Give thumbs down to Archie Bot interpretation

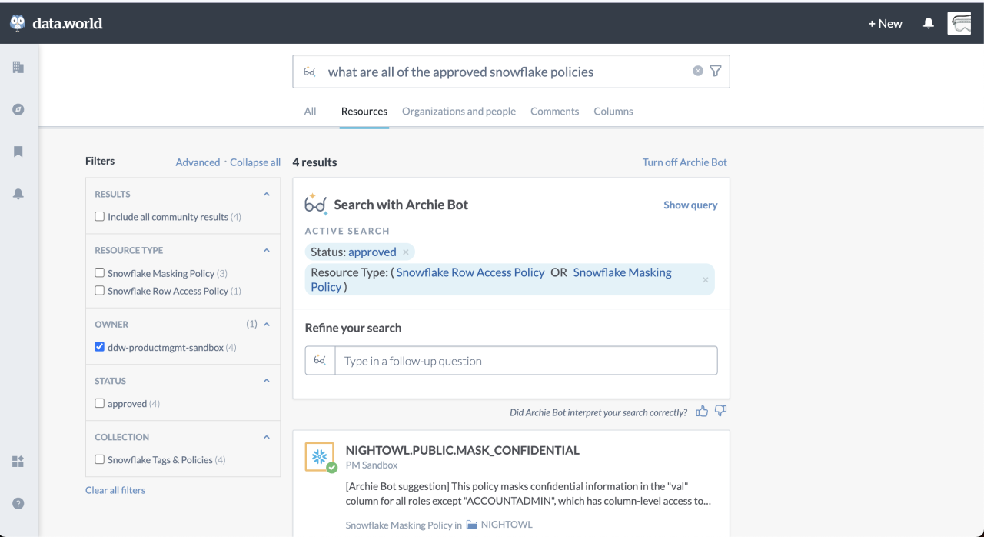pos(720,412)
